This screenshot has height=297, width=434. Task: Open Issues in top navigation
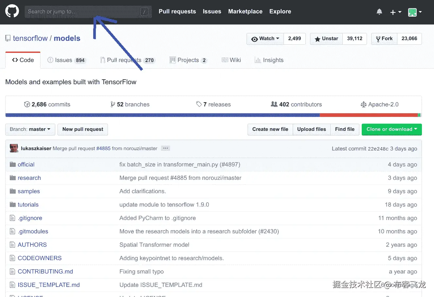(212, 11)
